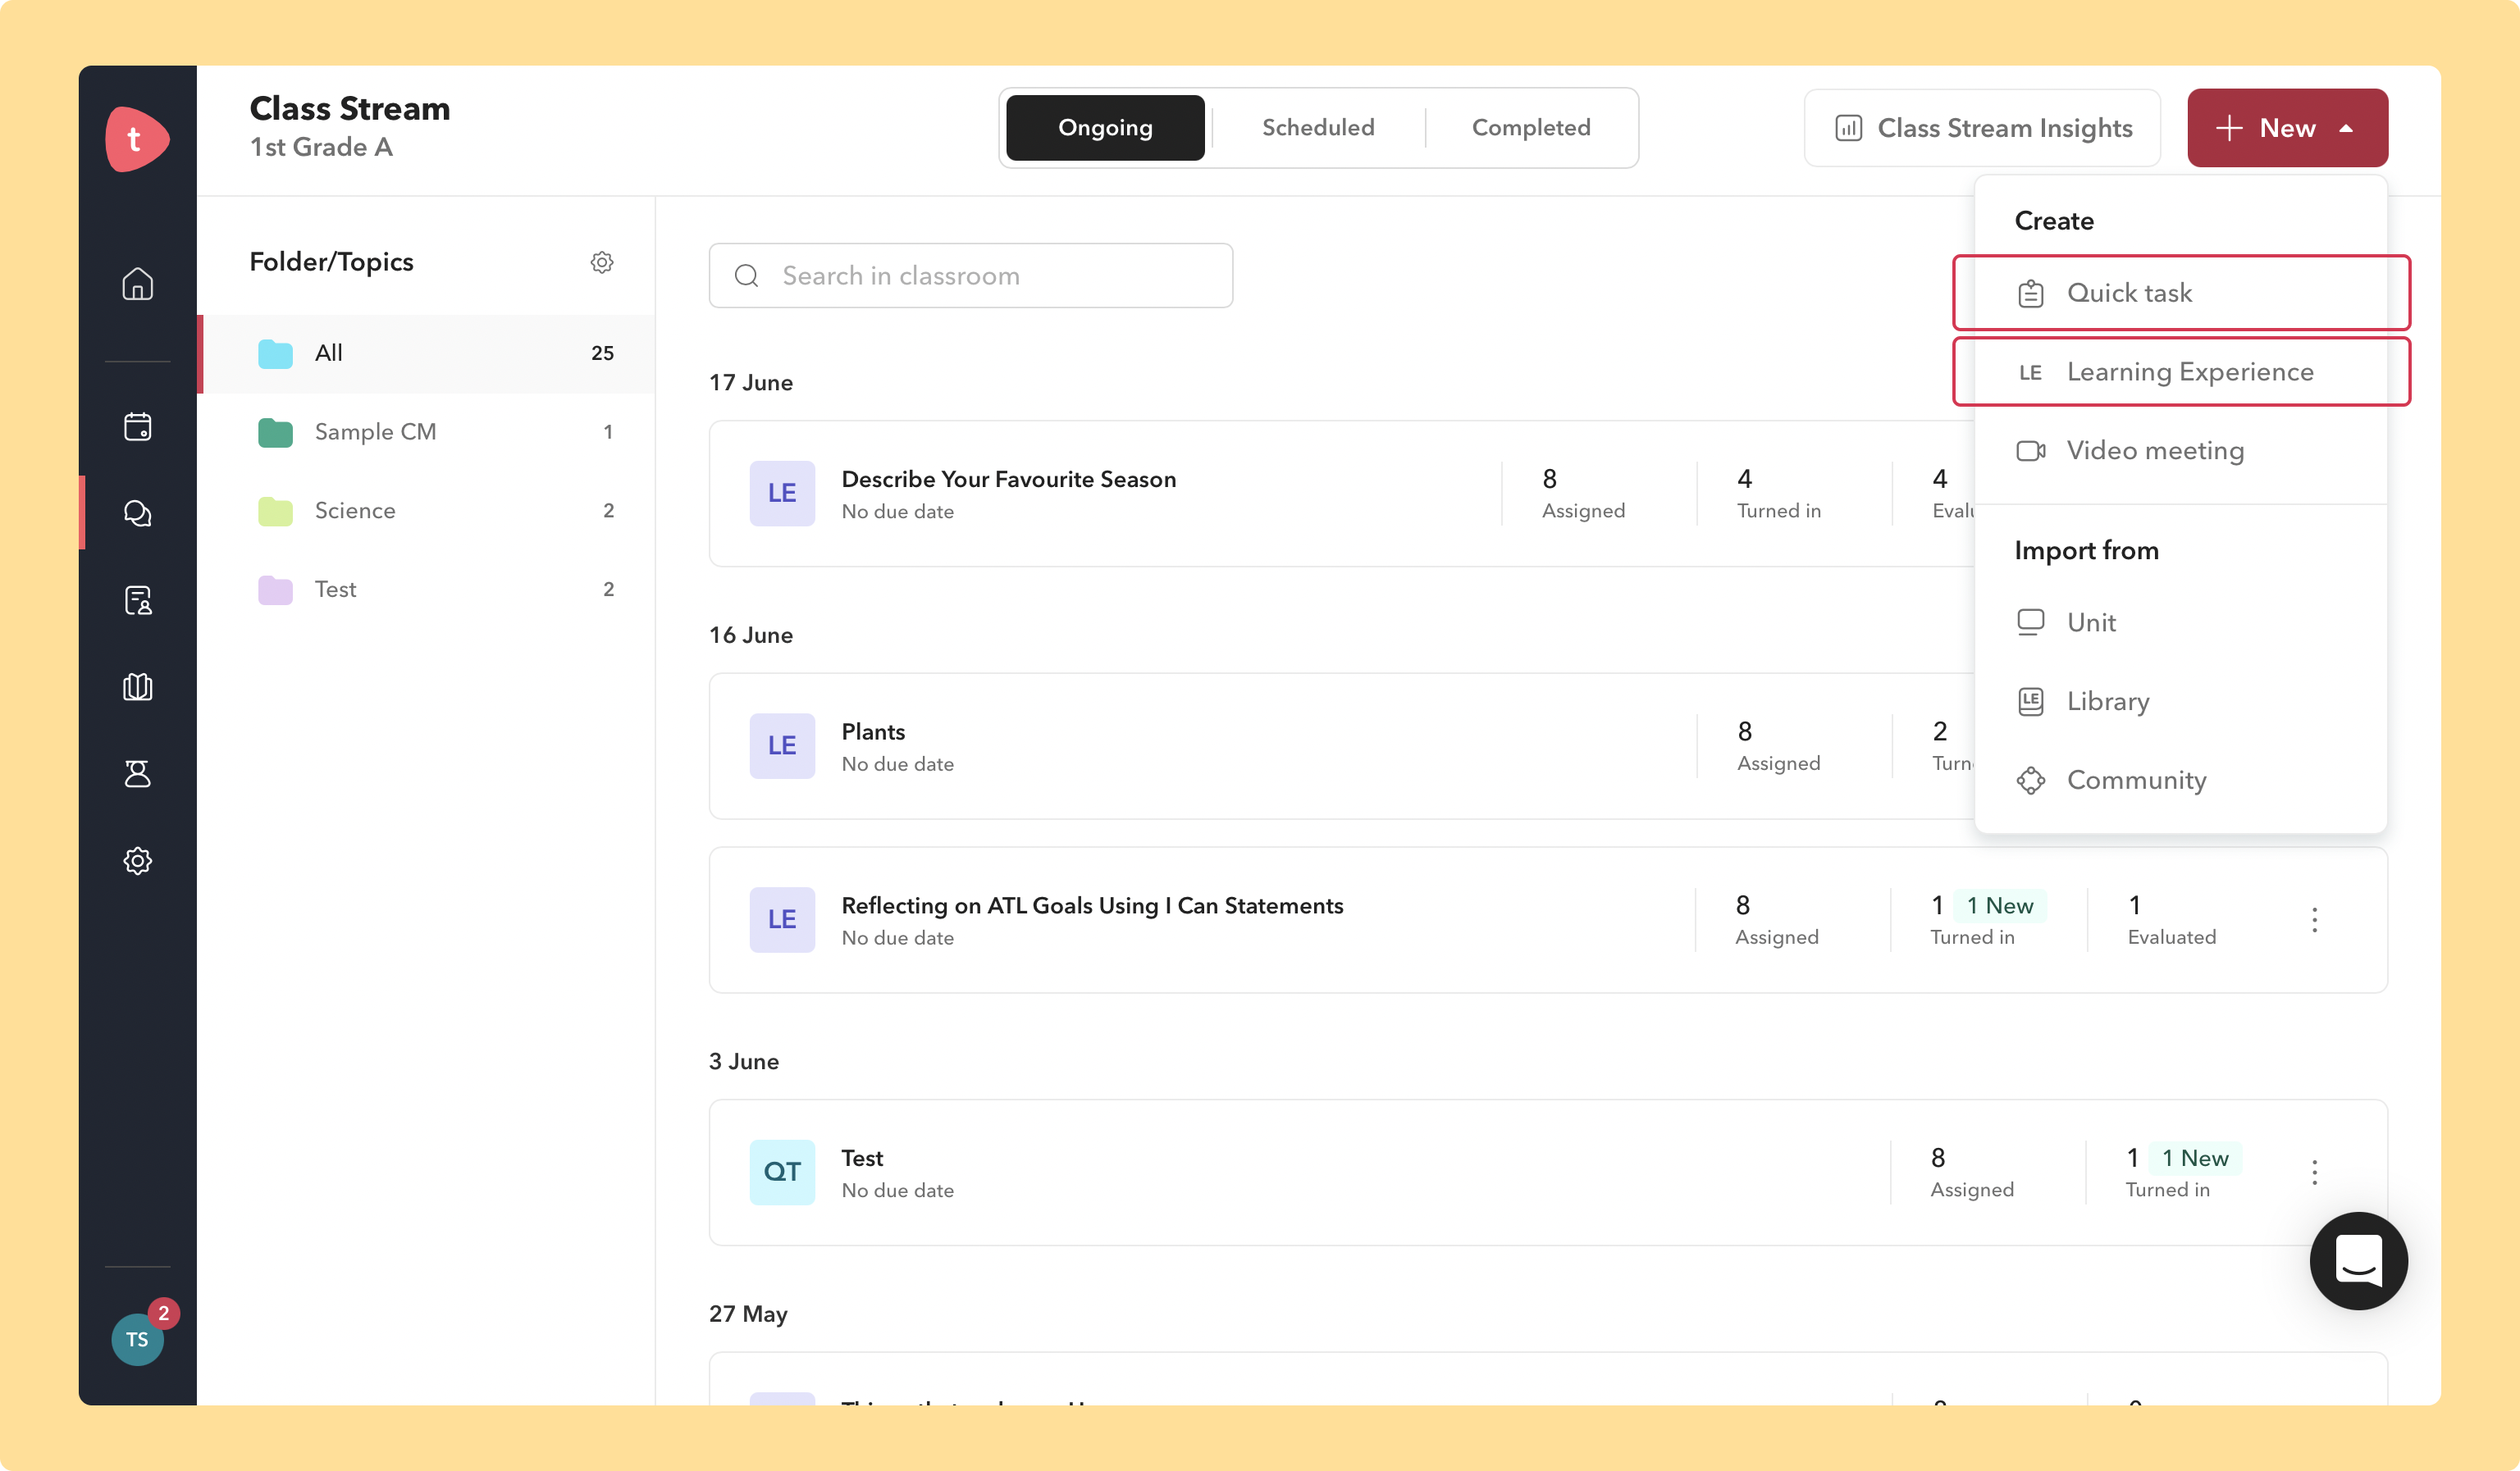Click the Folder/Topics settings gear
Screen dimensions: 2520x1471
click(601, 262)
